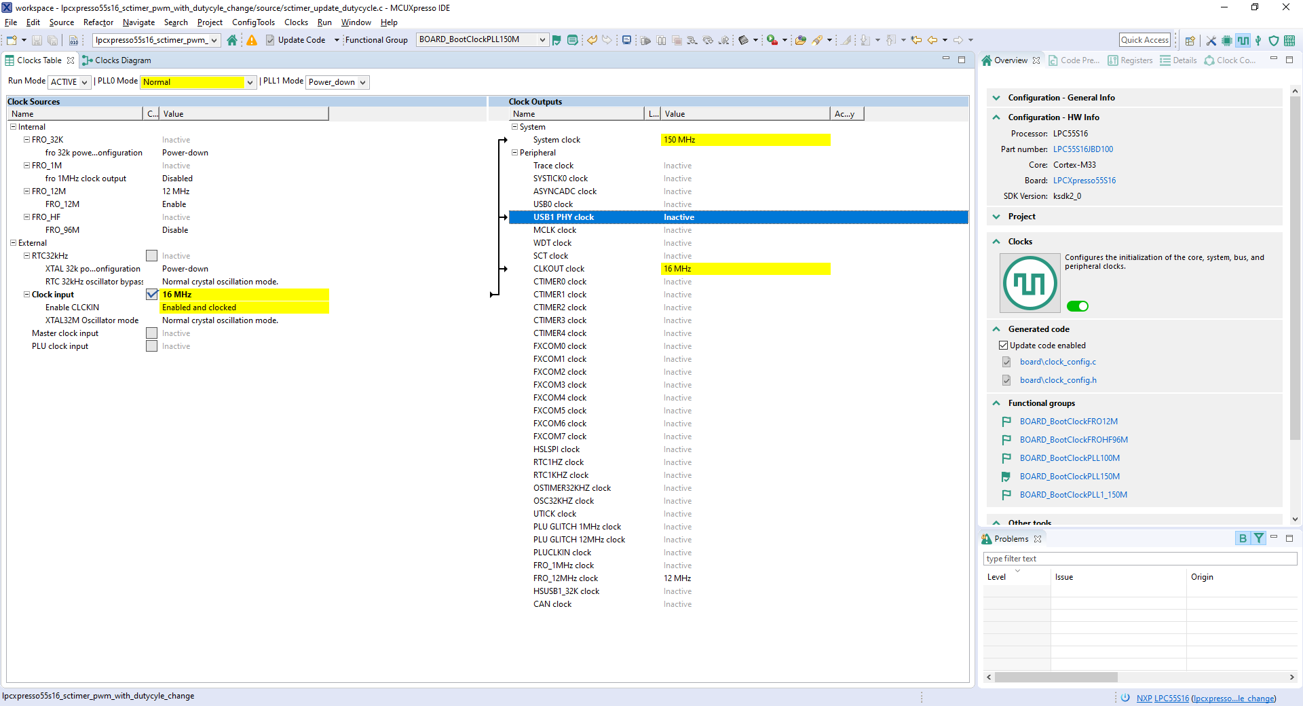Click the Problems panel filter funnel icon
This screenshot has width=1303, height=706.
(1259, 538)
